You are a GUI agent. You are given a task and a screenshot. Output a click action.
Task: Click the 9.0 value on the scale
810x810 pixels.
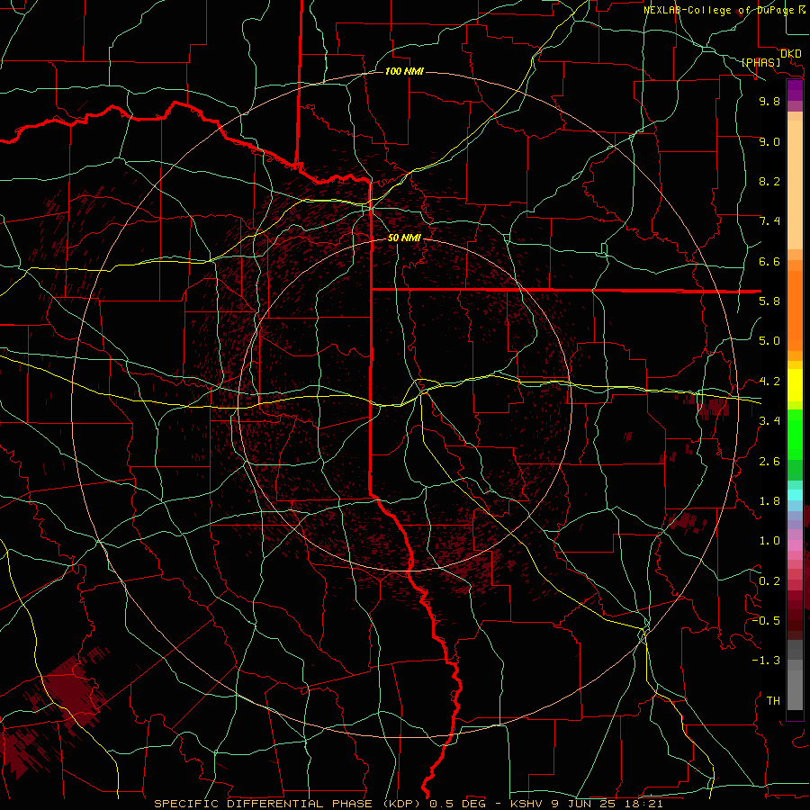[x=769, y=141]
